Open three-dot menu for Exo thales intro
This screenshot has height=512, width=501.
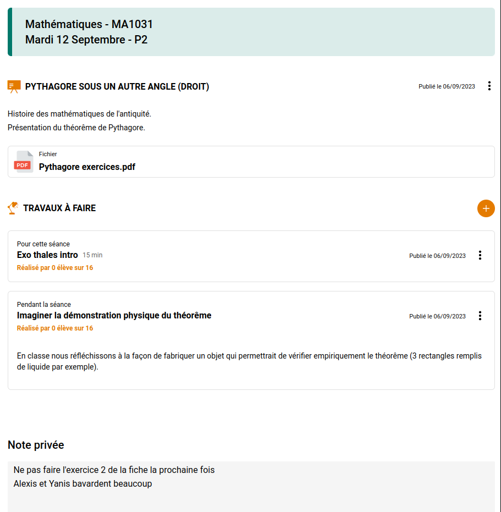[x=480, y=255]
